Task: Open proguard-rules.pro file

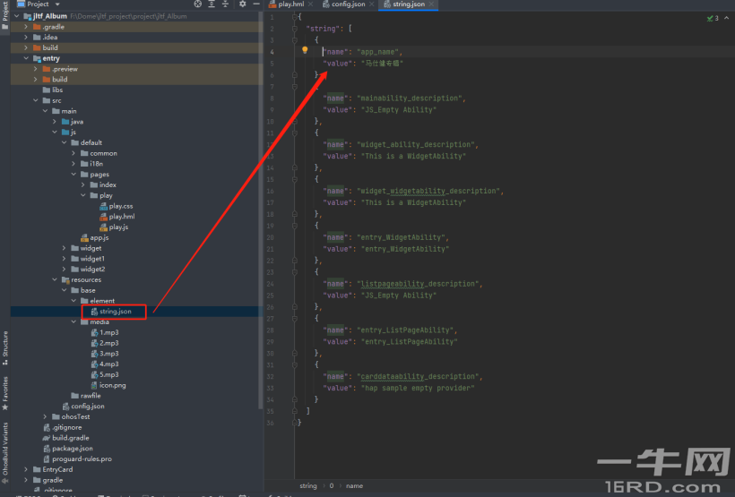Action: 77,458
